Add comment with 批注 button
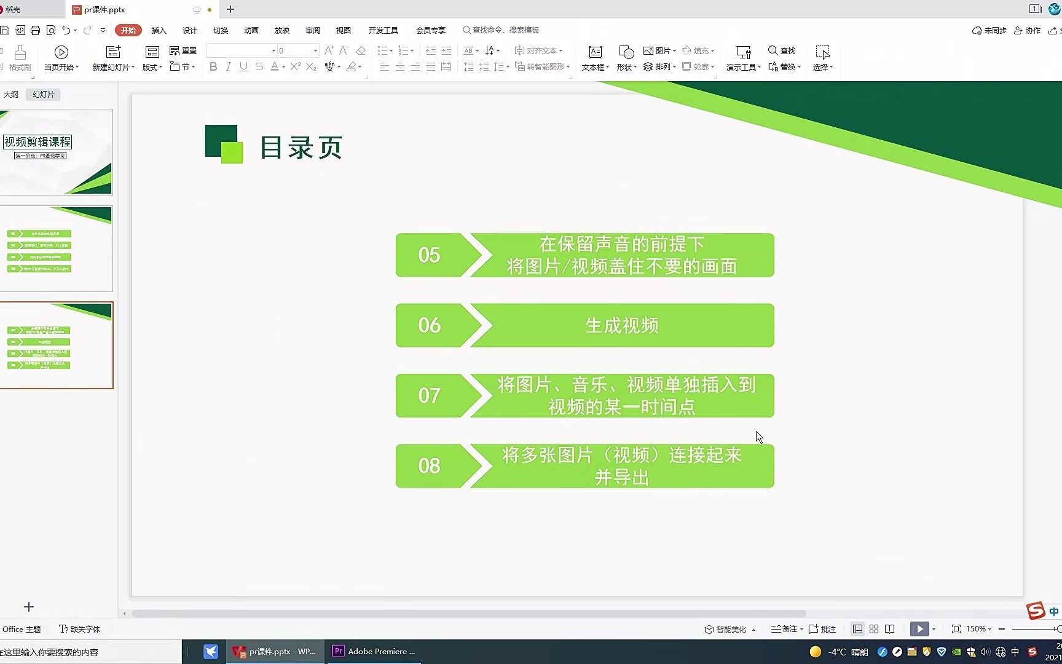 [x=822, y=629]
